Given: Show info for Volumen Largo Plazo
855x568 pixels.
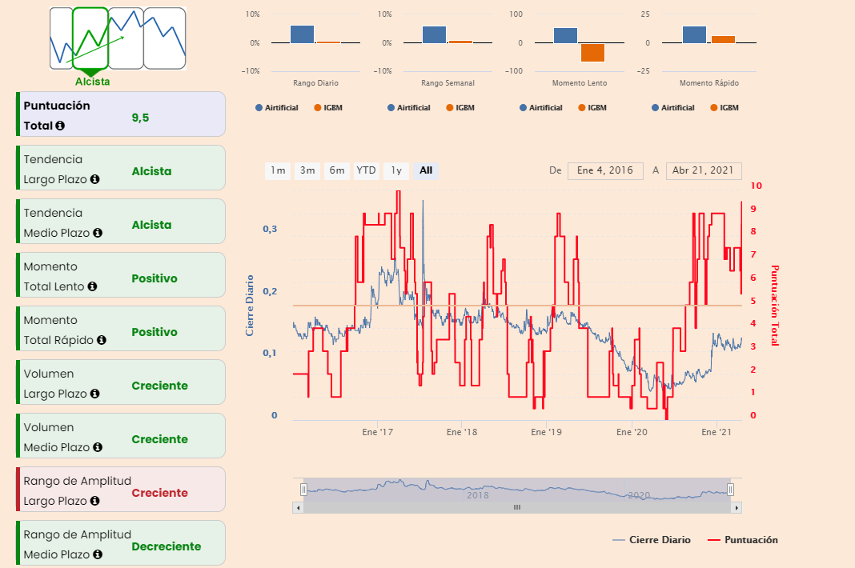Looking at the screenshot, I should click(x=95, y=393).
